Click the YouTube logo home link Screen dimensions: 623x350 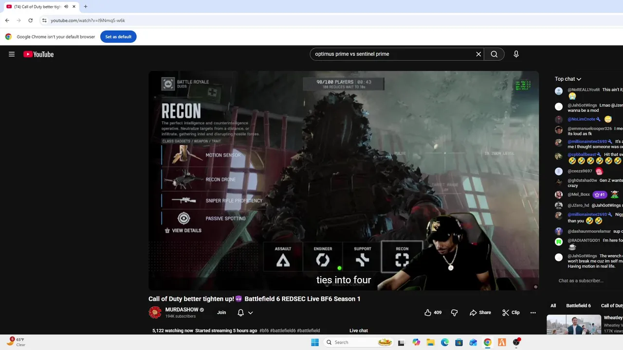[38, 54]
